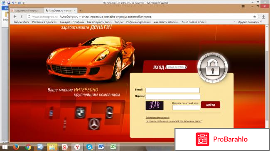This screenshot has width=270, height=151.
Task: Open the browser hamburger menu
Action: coord(243,6)
